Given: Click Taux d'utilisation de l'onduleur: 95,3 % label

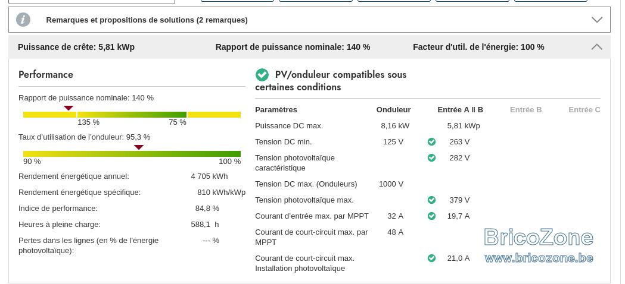Looking at the screenshot, I should click(84, 137).
